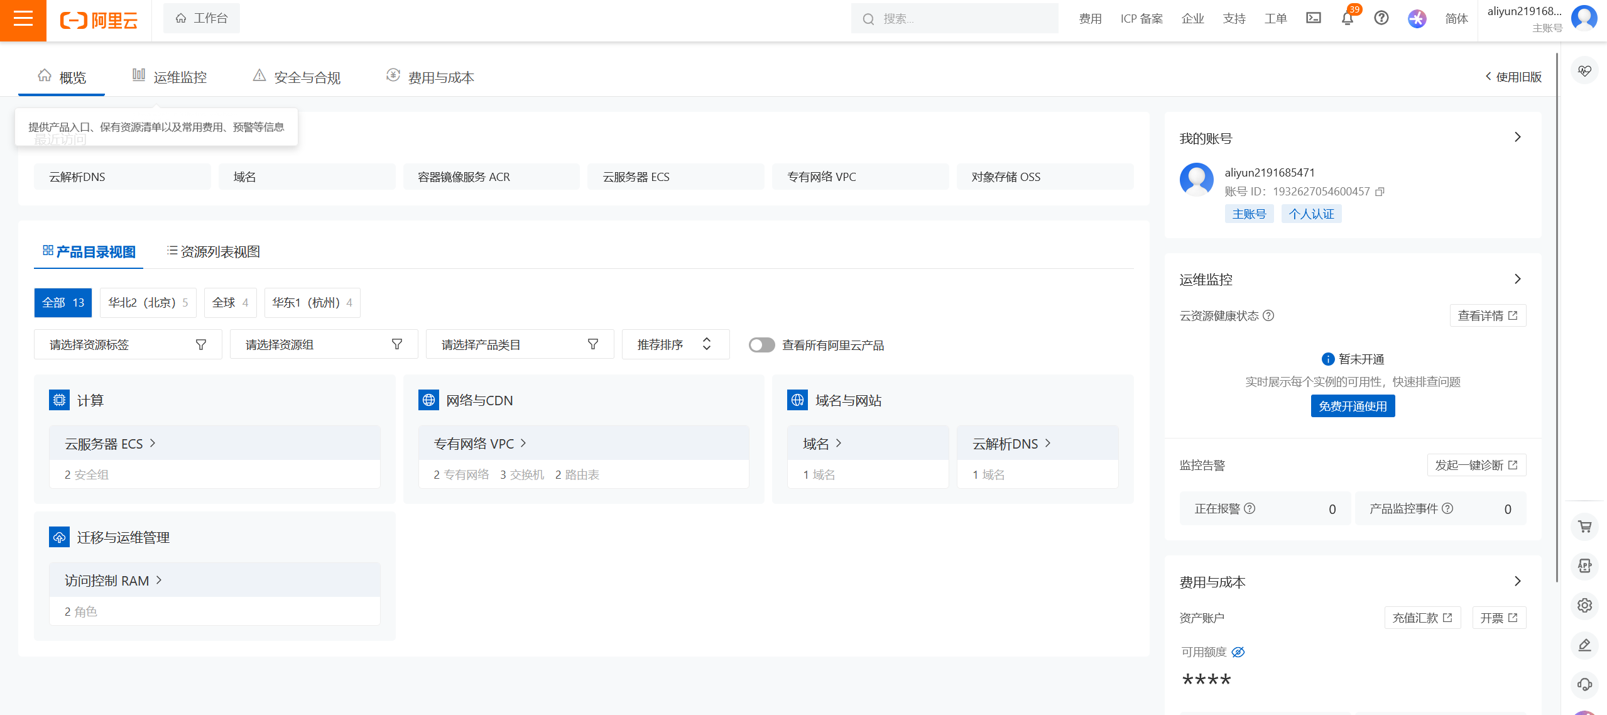Image resolution: width=1607 pixels, height=715 pixels.
Task: Select the 资源列表视图 tab
Action: pyautogui.click(x=213, y=252)
